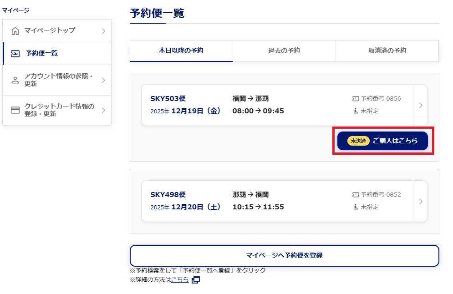Click the chevron on the マイページトップ row

(x=103, y=31)
